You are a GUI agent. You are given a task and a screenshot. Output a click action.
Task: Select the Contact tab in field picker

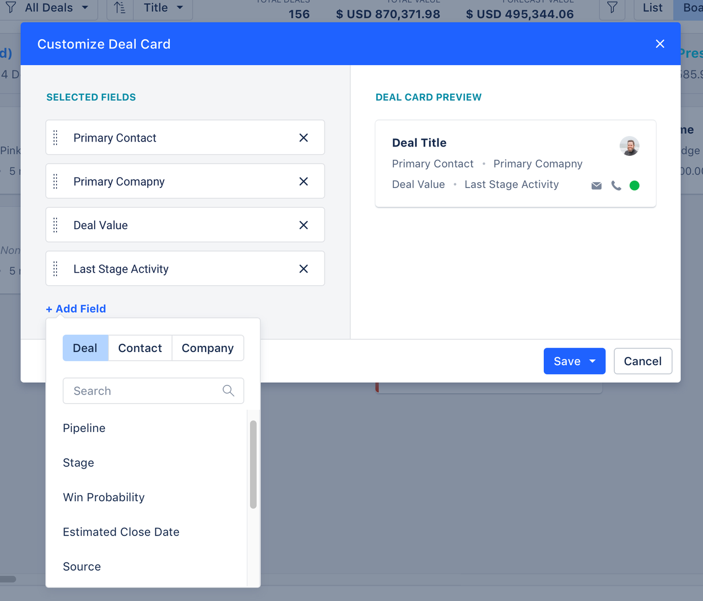pos(140,348)
